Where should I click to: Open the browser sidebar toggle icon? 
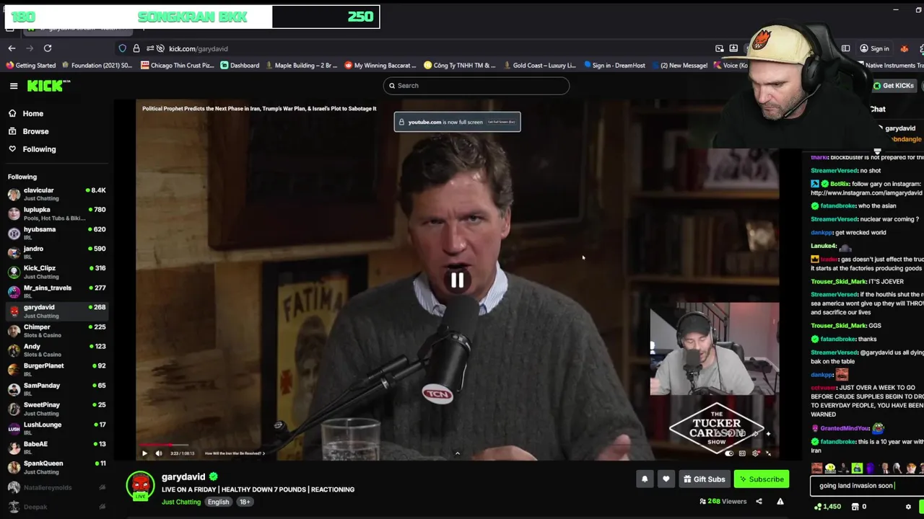point(845,48)
